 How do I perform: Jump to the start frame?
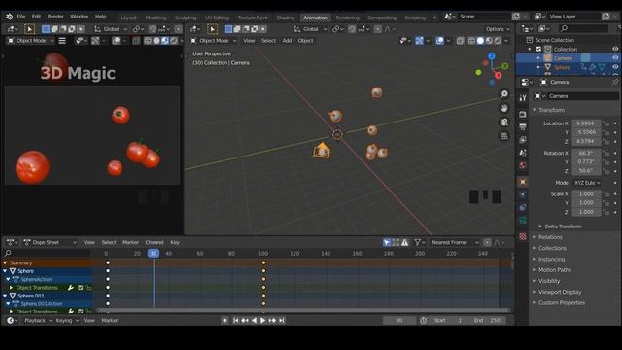[235, 320]
